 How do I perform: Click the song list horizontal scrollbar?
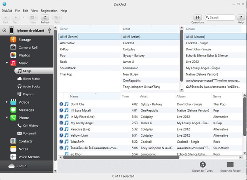[x=121, y=157]
